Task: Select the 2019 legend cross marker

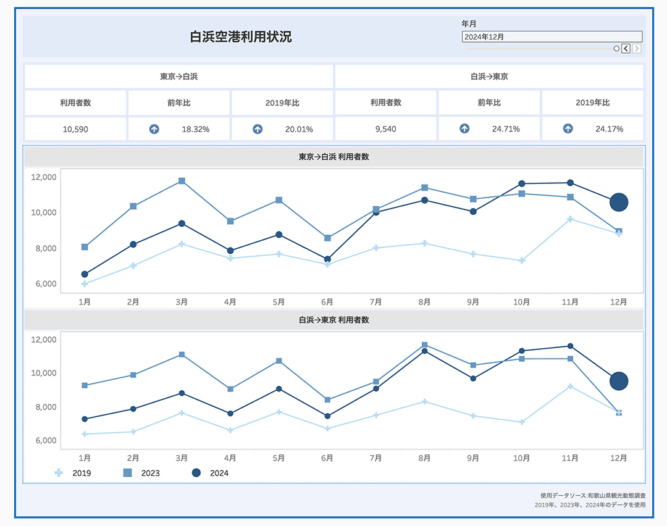Action: [59, 473]
